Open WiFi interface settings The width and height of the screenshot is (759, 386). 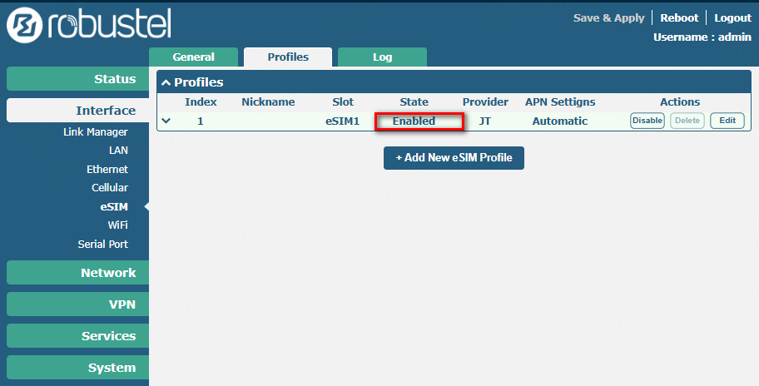pos(117,225)
